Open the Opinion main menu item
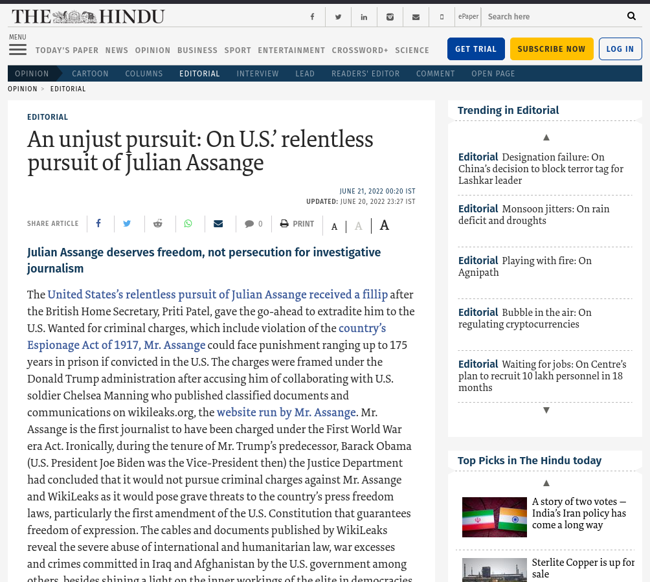This screenshot has height=582, width=650. 153,50
